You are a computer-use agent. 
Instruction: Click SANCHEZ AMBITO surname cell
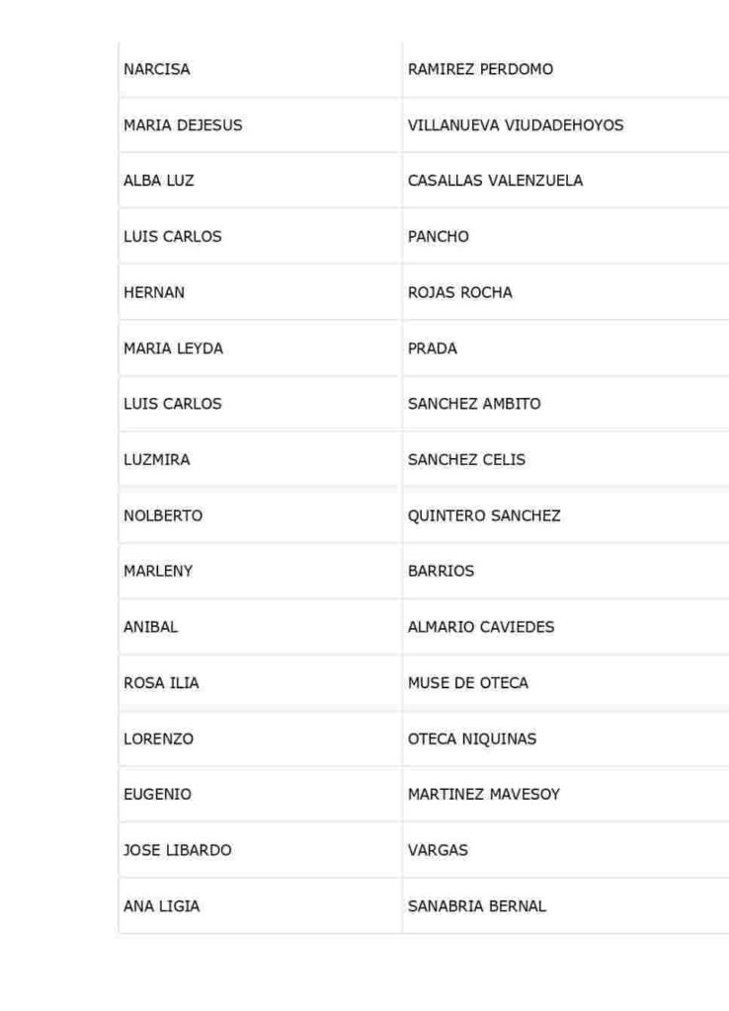pos(566,404)
